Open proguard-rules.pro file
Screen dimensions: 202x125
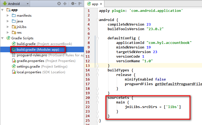click(x=42, y=55)
